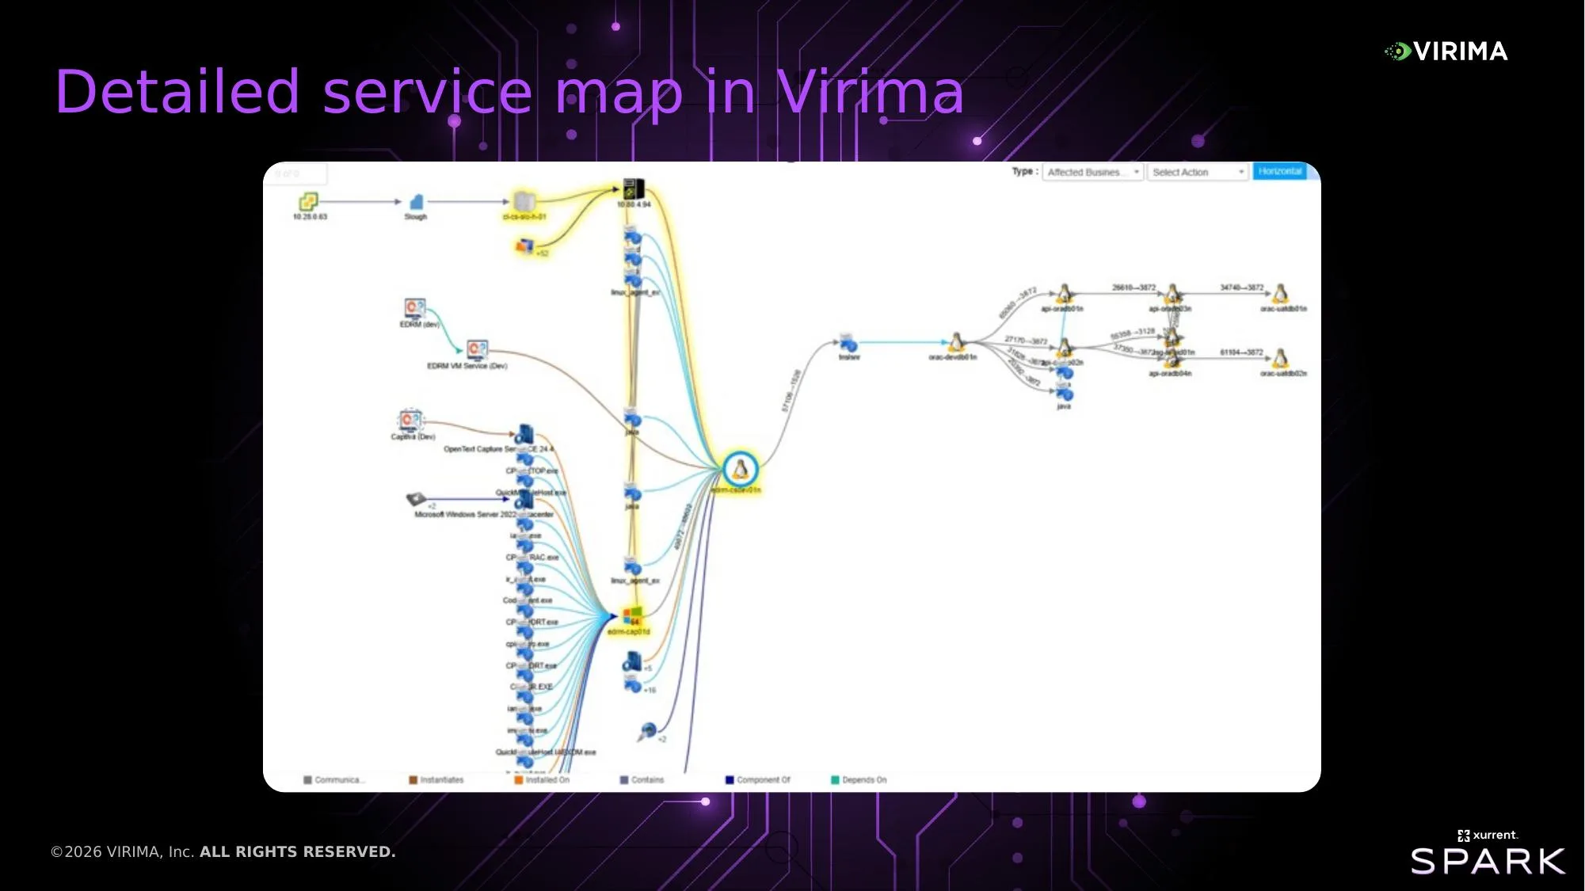This screenshot has height=891, width=1585.
Task: Click the circled central Linux penguin node
Action: (x=740, y=469)
